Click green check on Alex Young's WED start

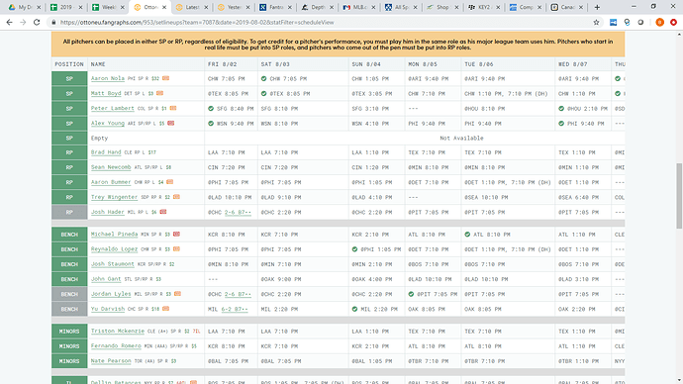pos(561,123)
